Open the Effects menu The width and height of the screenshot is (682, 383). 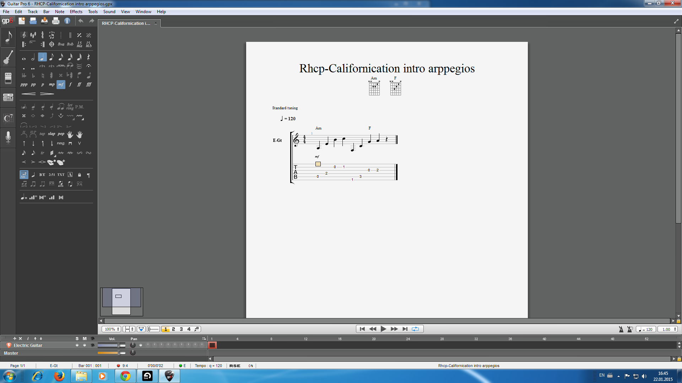pyautogui.click(x=76, y=12)
